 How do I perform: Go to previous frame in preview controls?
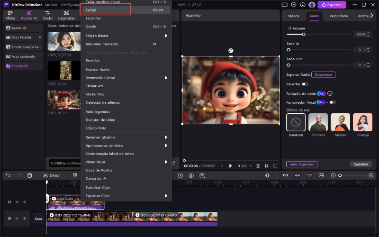[222, 166]
